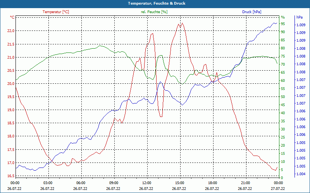310x193 pixels.
Task: Select the blue 'Druck [hPa]' legend label
Action: [x=251, y=12]
